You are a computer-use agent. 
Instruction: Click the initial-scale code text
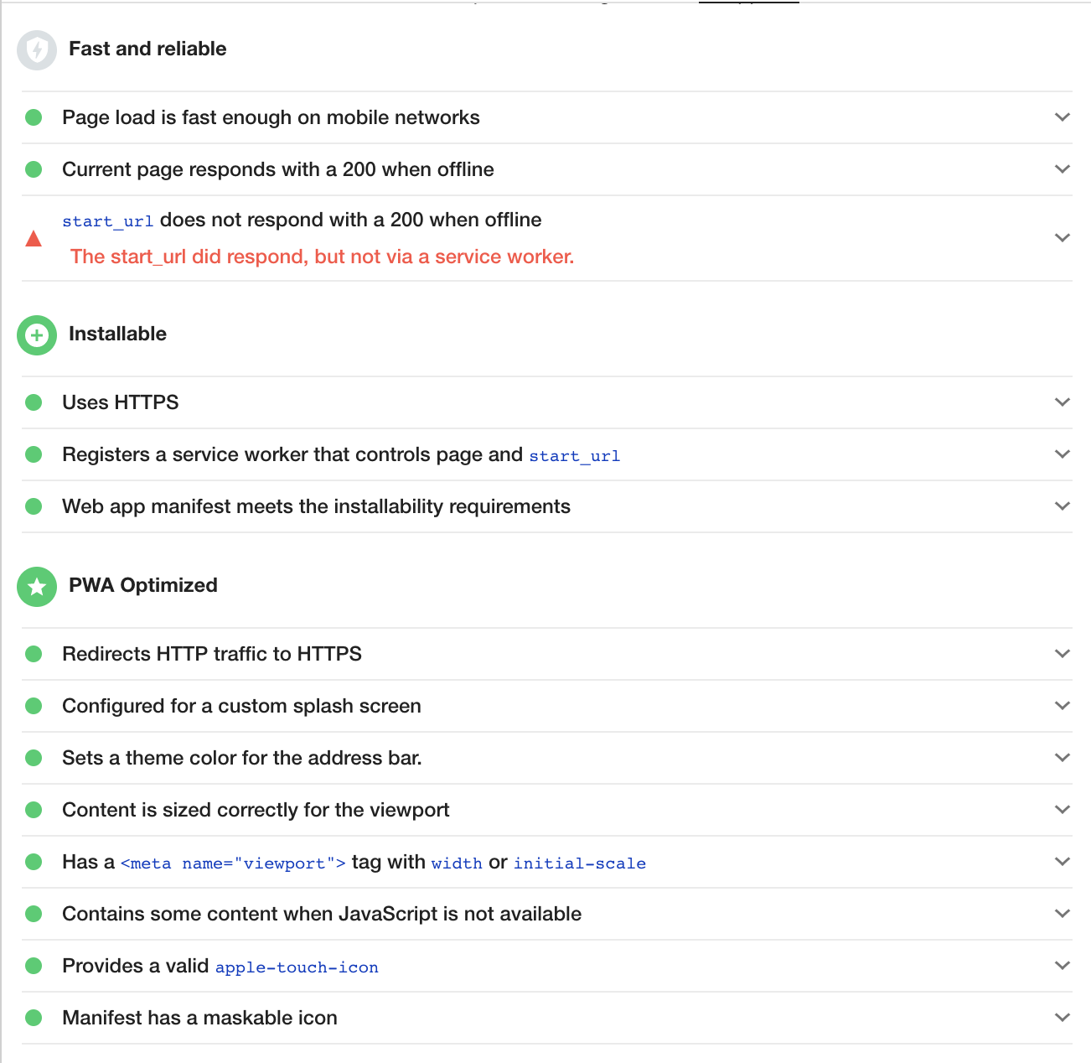(579, 863)
